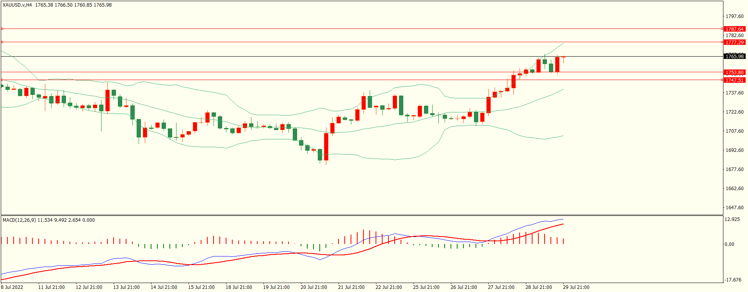The height and width of the screenshot is (292, 748).
Task: Click right anchor handle of 1777.29 line
Action: coord(722,42)
